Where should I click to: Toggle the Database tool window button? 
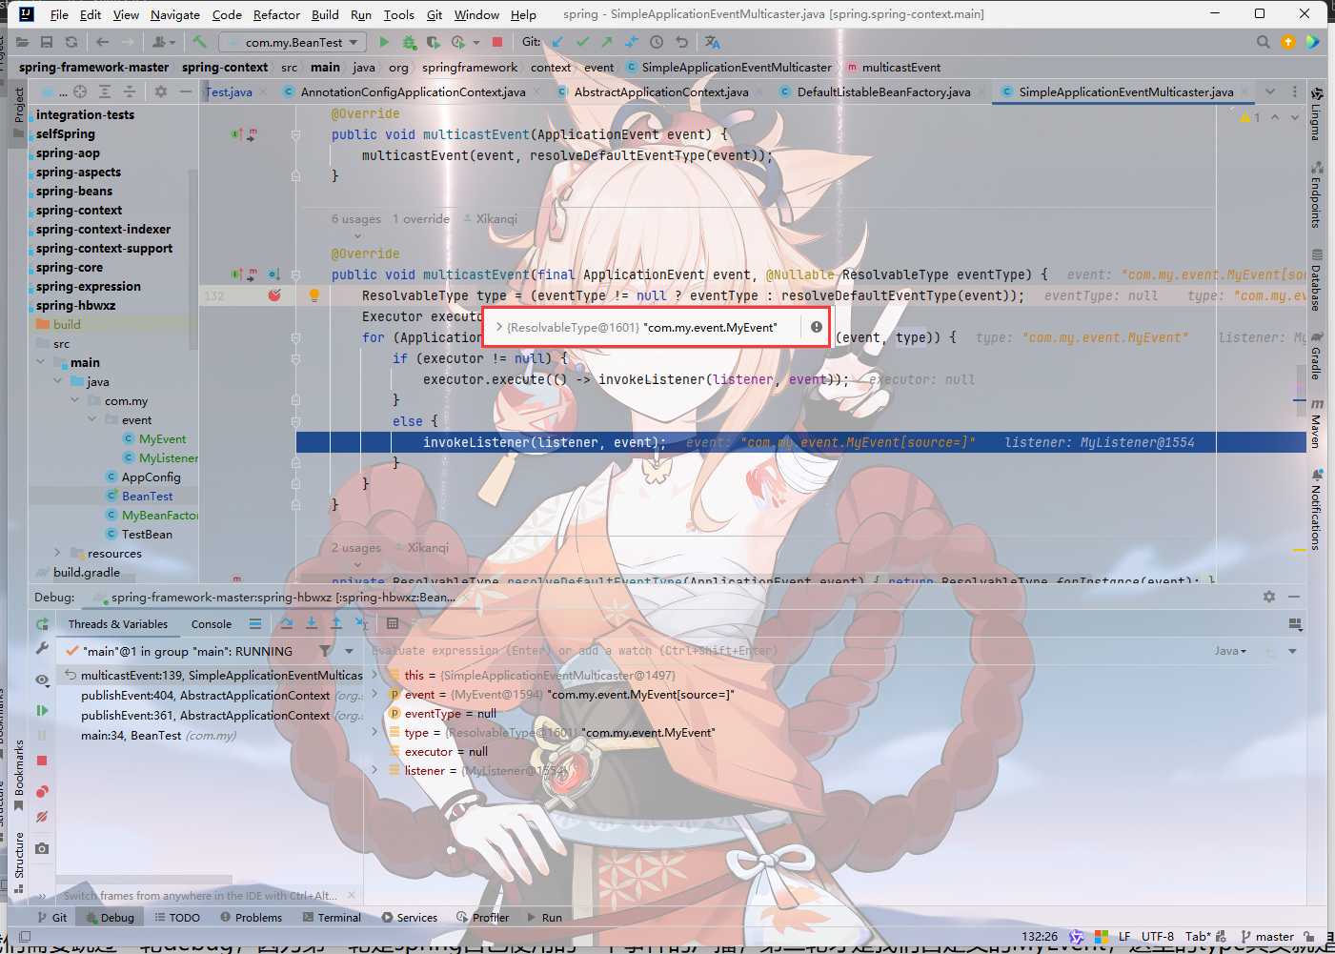tap(1316, 280)
